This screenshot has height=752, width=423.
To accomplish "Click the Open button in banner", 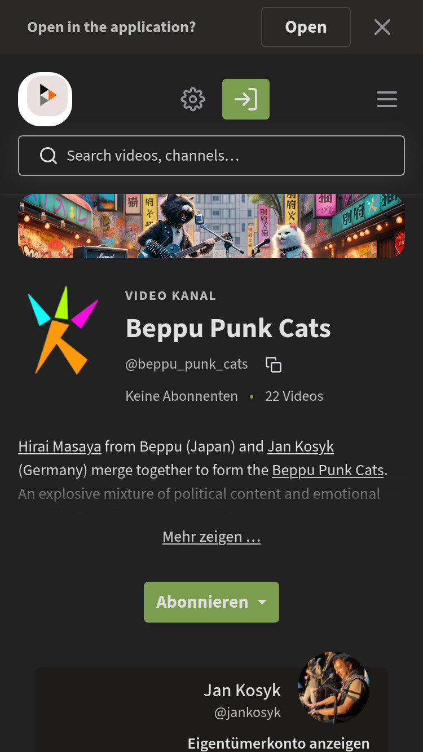I will 306,27.
